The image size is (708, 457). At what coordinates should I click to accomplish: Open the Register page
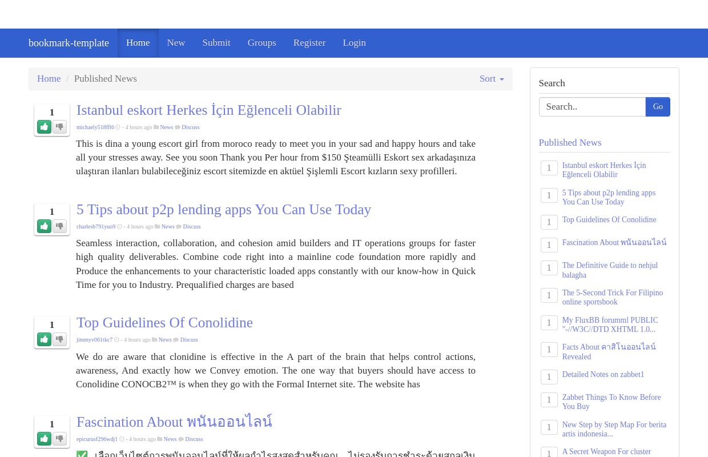point(309,43)
